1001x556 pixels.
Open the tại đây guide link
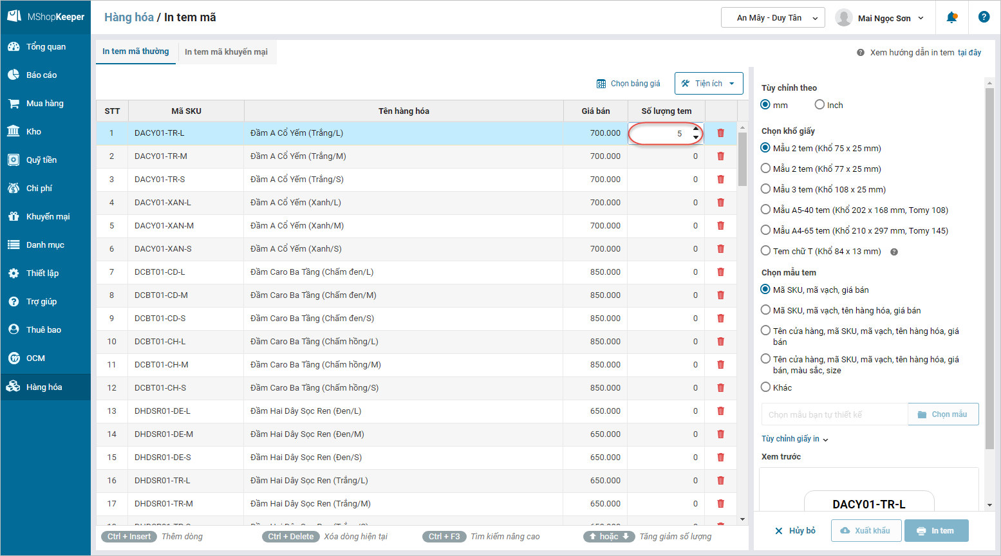(x=969, y=53)
